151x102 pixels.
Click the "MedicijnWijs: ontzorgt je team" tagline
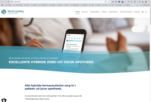point(33,58)
